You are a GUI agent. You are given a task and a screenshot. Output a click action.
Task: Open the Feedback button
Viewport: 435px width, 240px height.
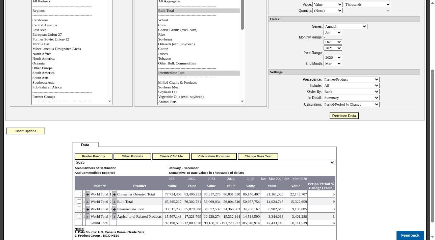[x=410, y=235]
